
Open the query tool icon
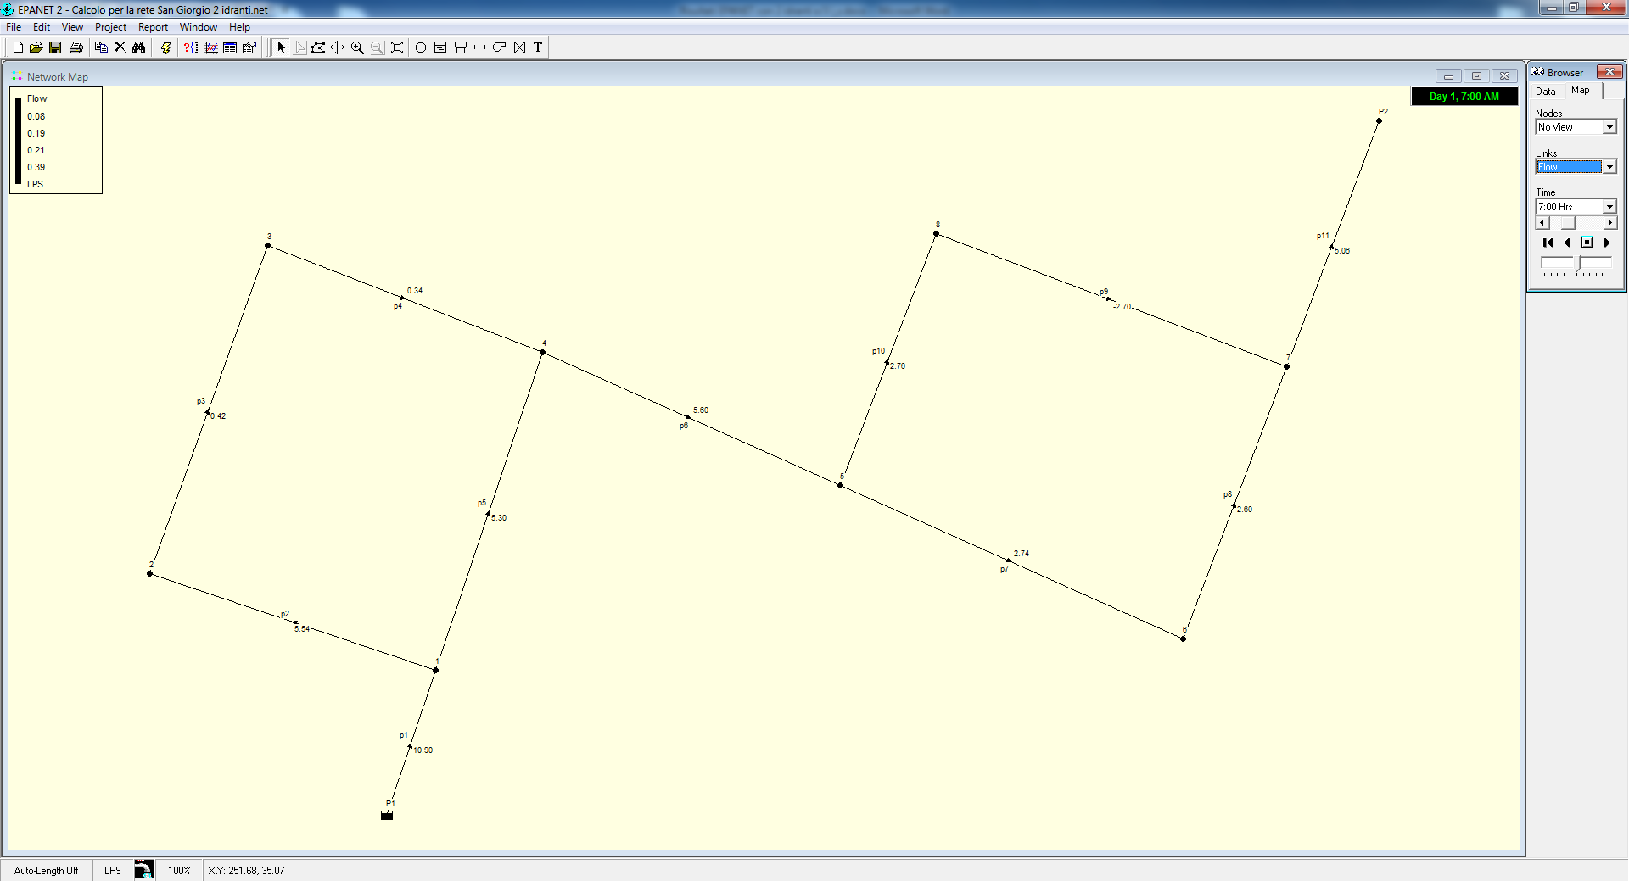(x=191, y=47)
